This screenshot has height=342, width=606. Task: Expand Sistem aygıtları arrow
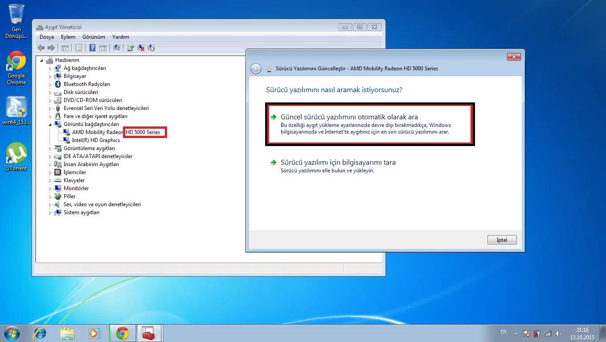coord(50,213)
